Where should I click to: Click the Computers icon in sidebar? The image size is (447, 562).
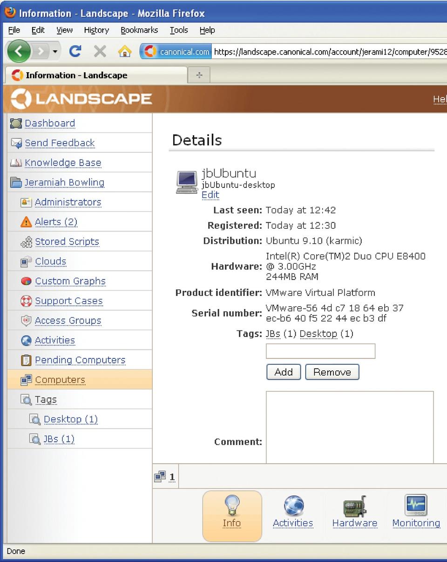click(x=26, y=380)
